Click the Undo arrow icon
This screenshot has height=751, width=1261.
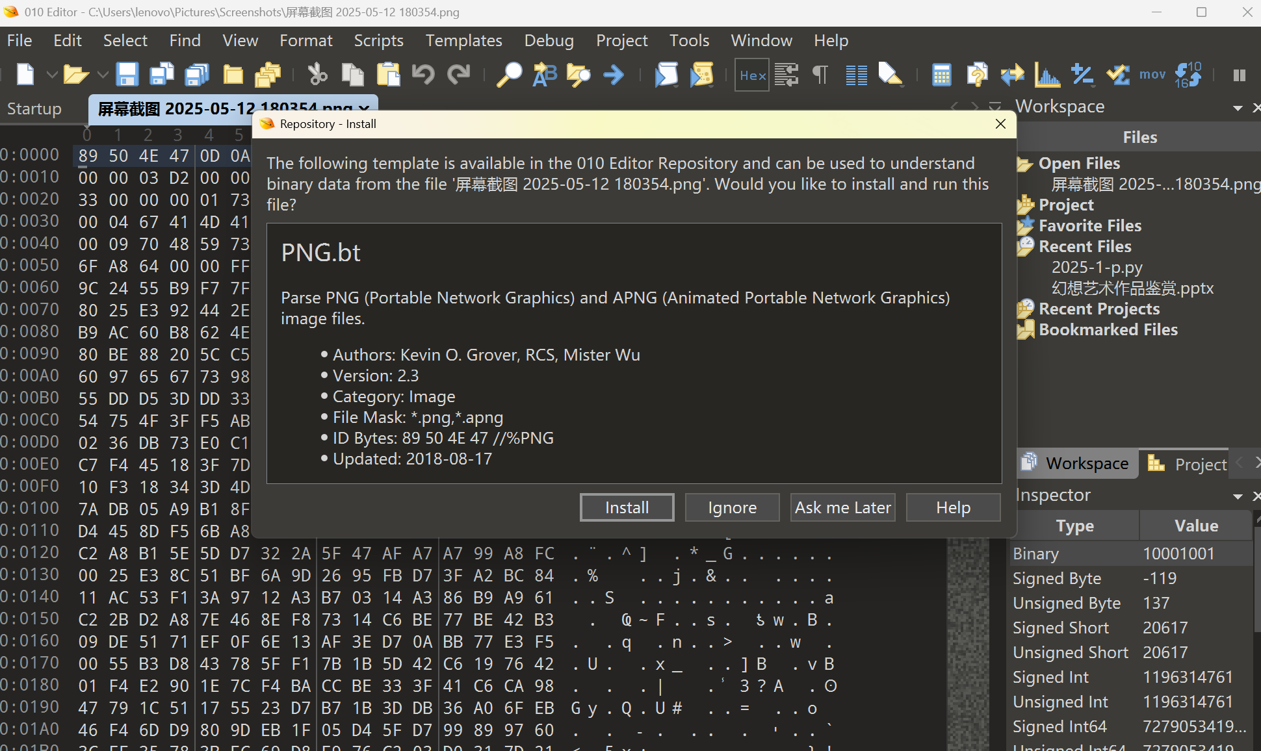[423, 75]
